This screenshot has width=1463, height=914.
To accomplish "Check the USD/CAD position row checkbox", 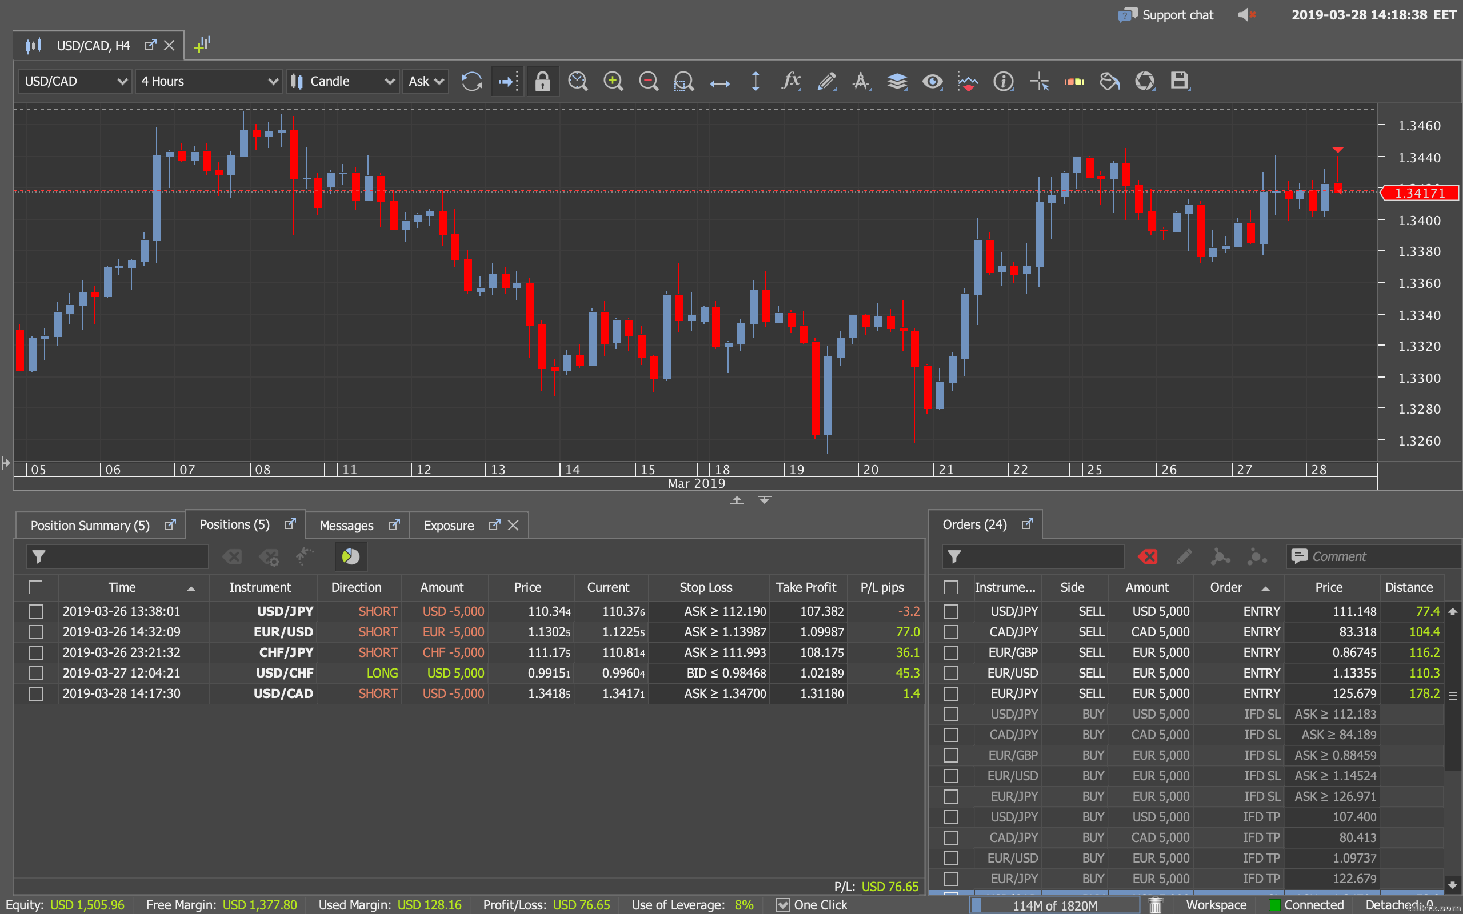I will click(x=35, y=693).
